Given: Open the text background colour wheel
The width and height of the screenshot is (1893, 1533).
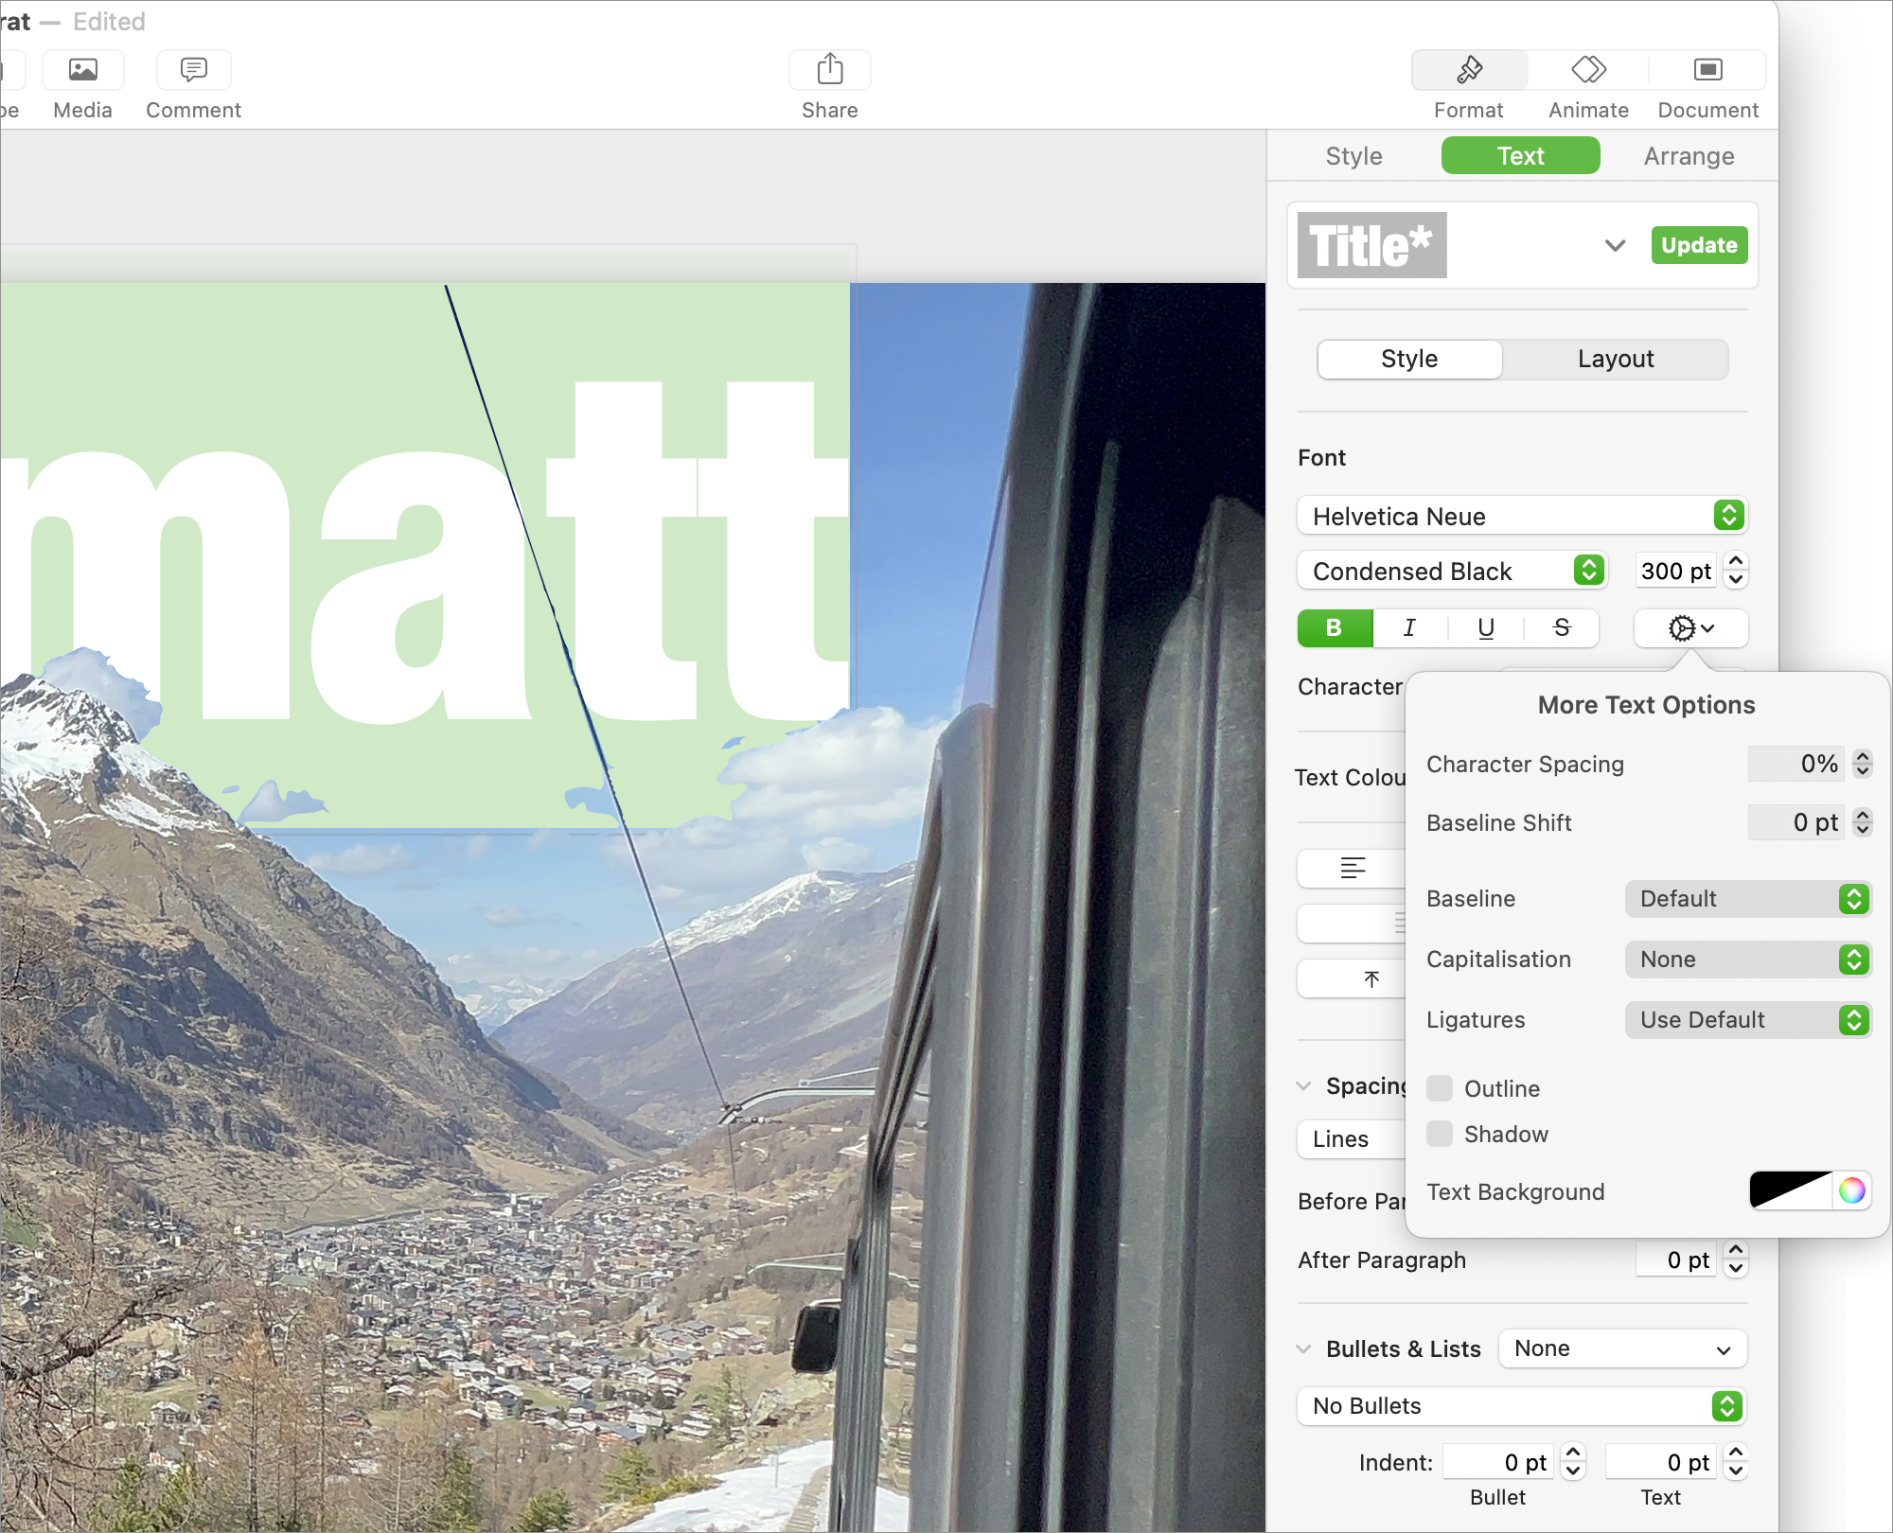Looking at the screenshot, I should [1852, 1190].
